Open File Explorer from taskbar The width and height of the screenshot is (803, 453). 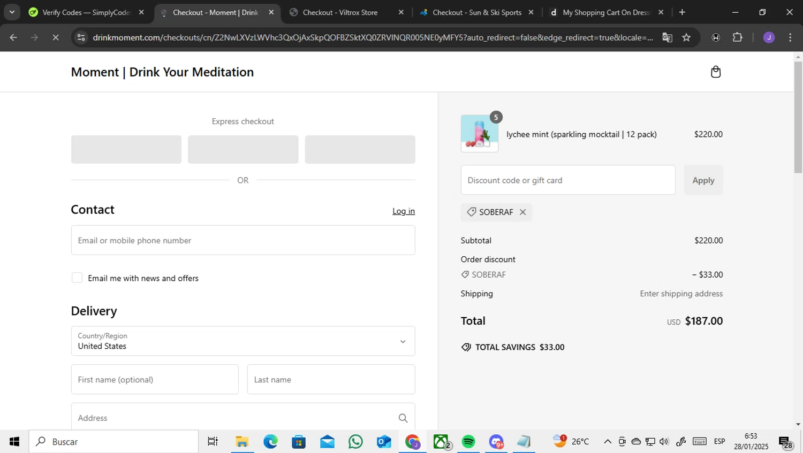[x=242, y=442]
